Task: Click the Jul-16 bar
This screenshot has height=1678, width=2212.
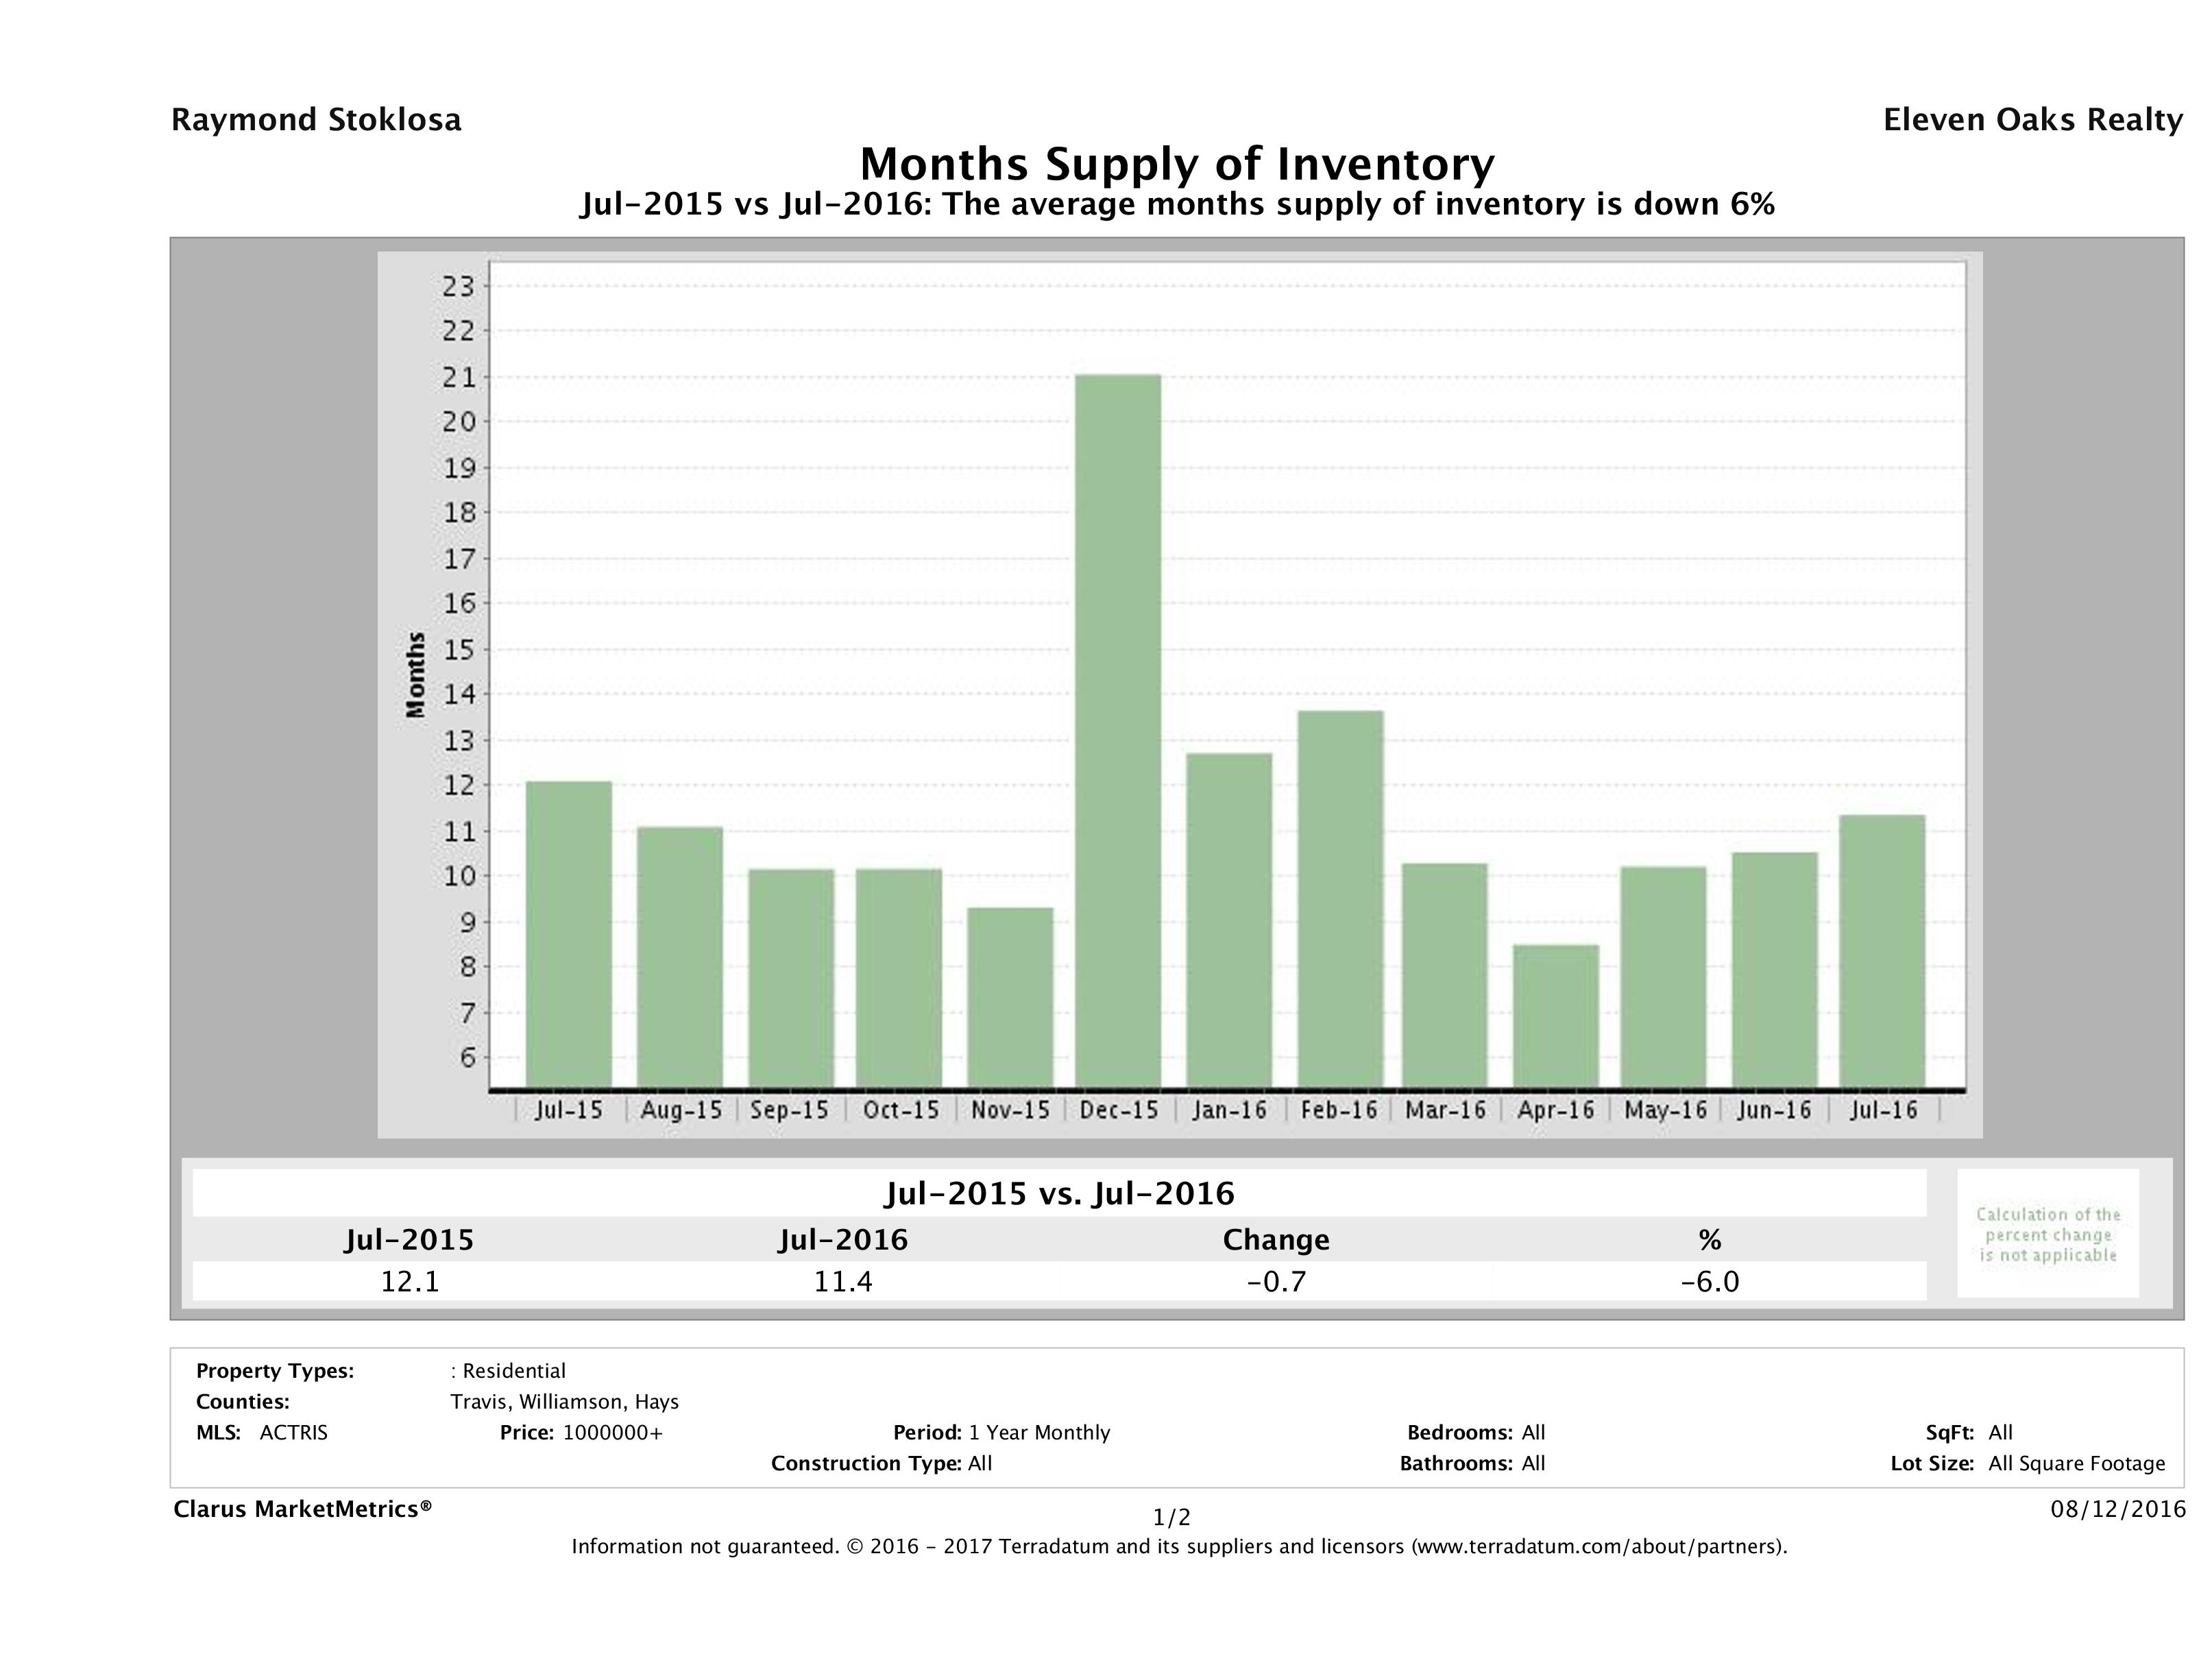Action: click(1882, 950)
